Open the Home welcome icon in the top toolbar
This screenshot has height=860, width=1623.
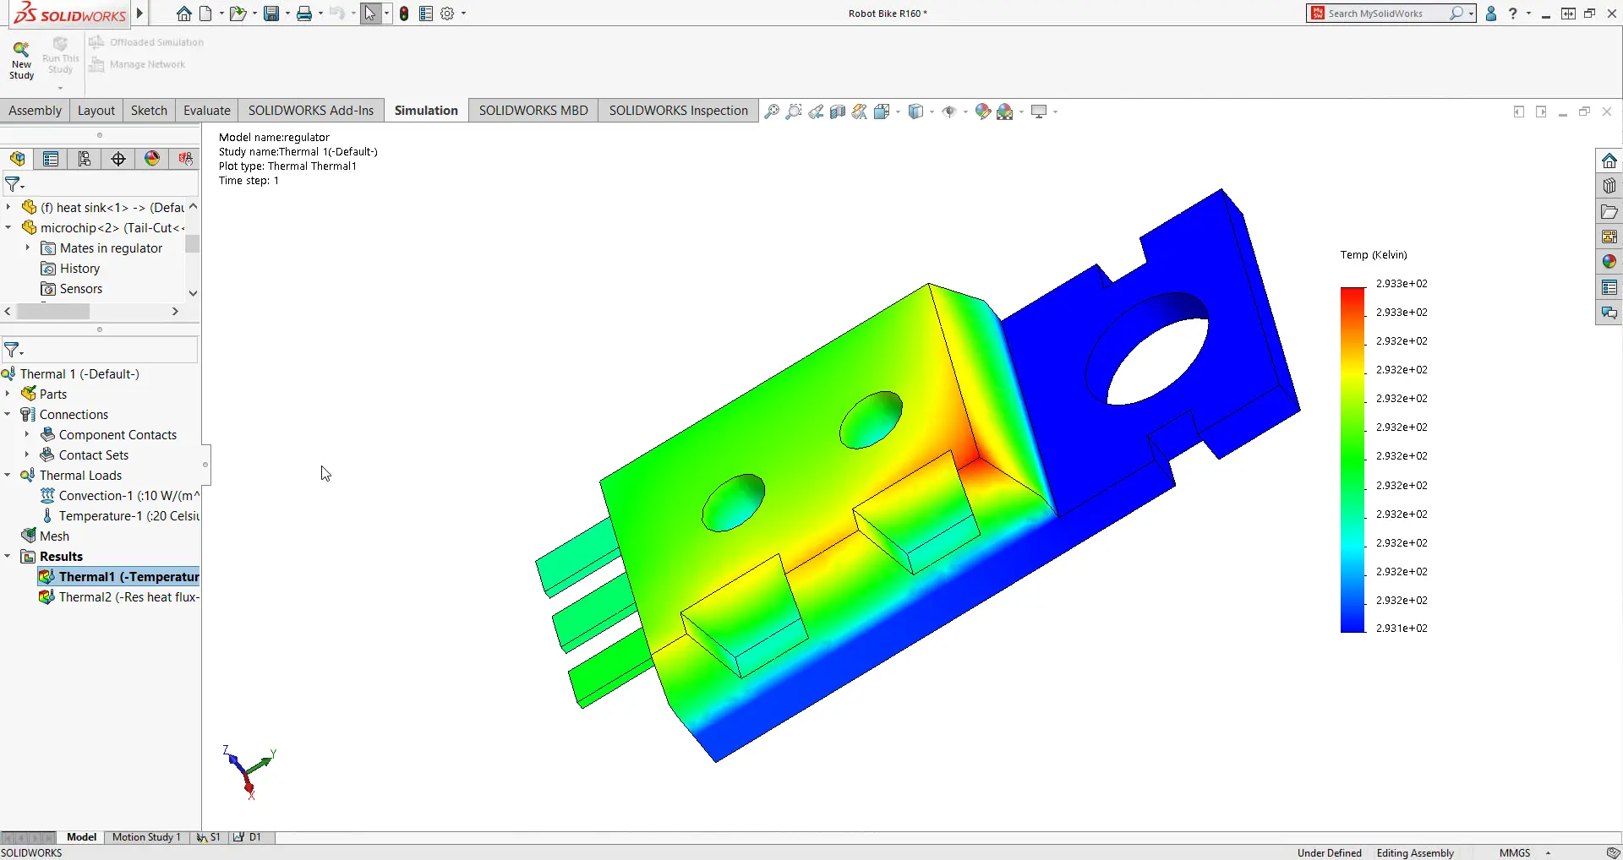184,14
